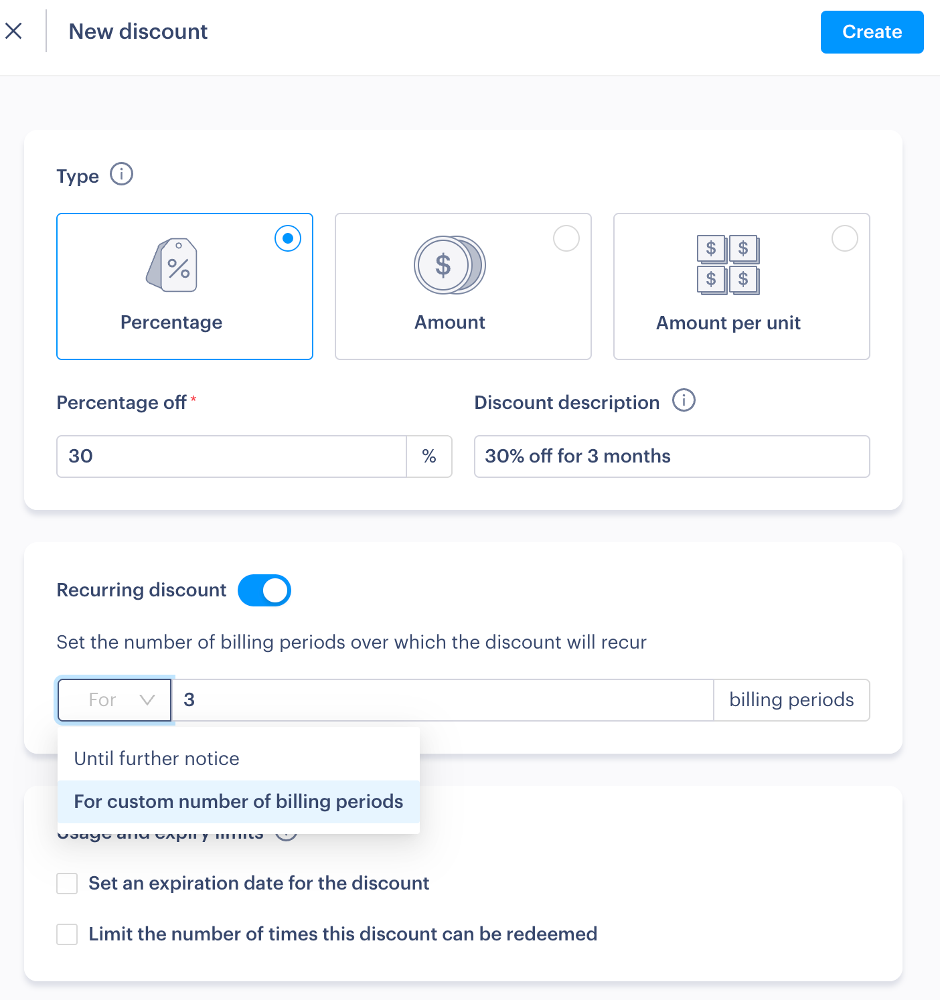Collapse the For duration dropdown
The width and height of the screenshot is (940, 1000).
coord(114,700)
